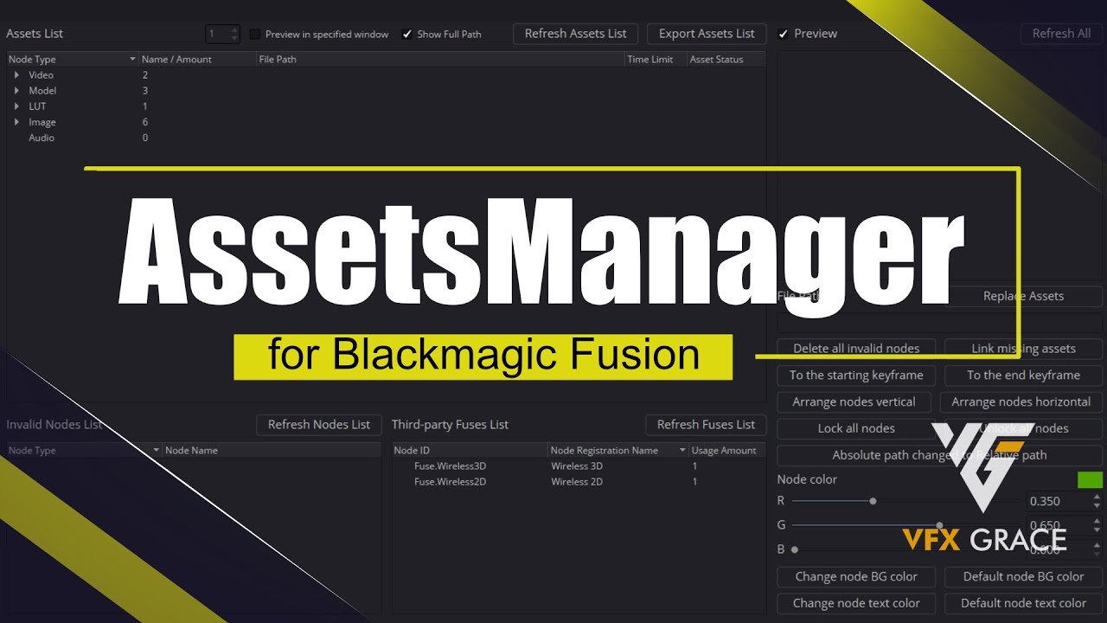Image resolution: width=1107 pixels, height=623 pixels.
Task: Expand the Video node type row
Action: (16, 75)
